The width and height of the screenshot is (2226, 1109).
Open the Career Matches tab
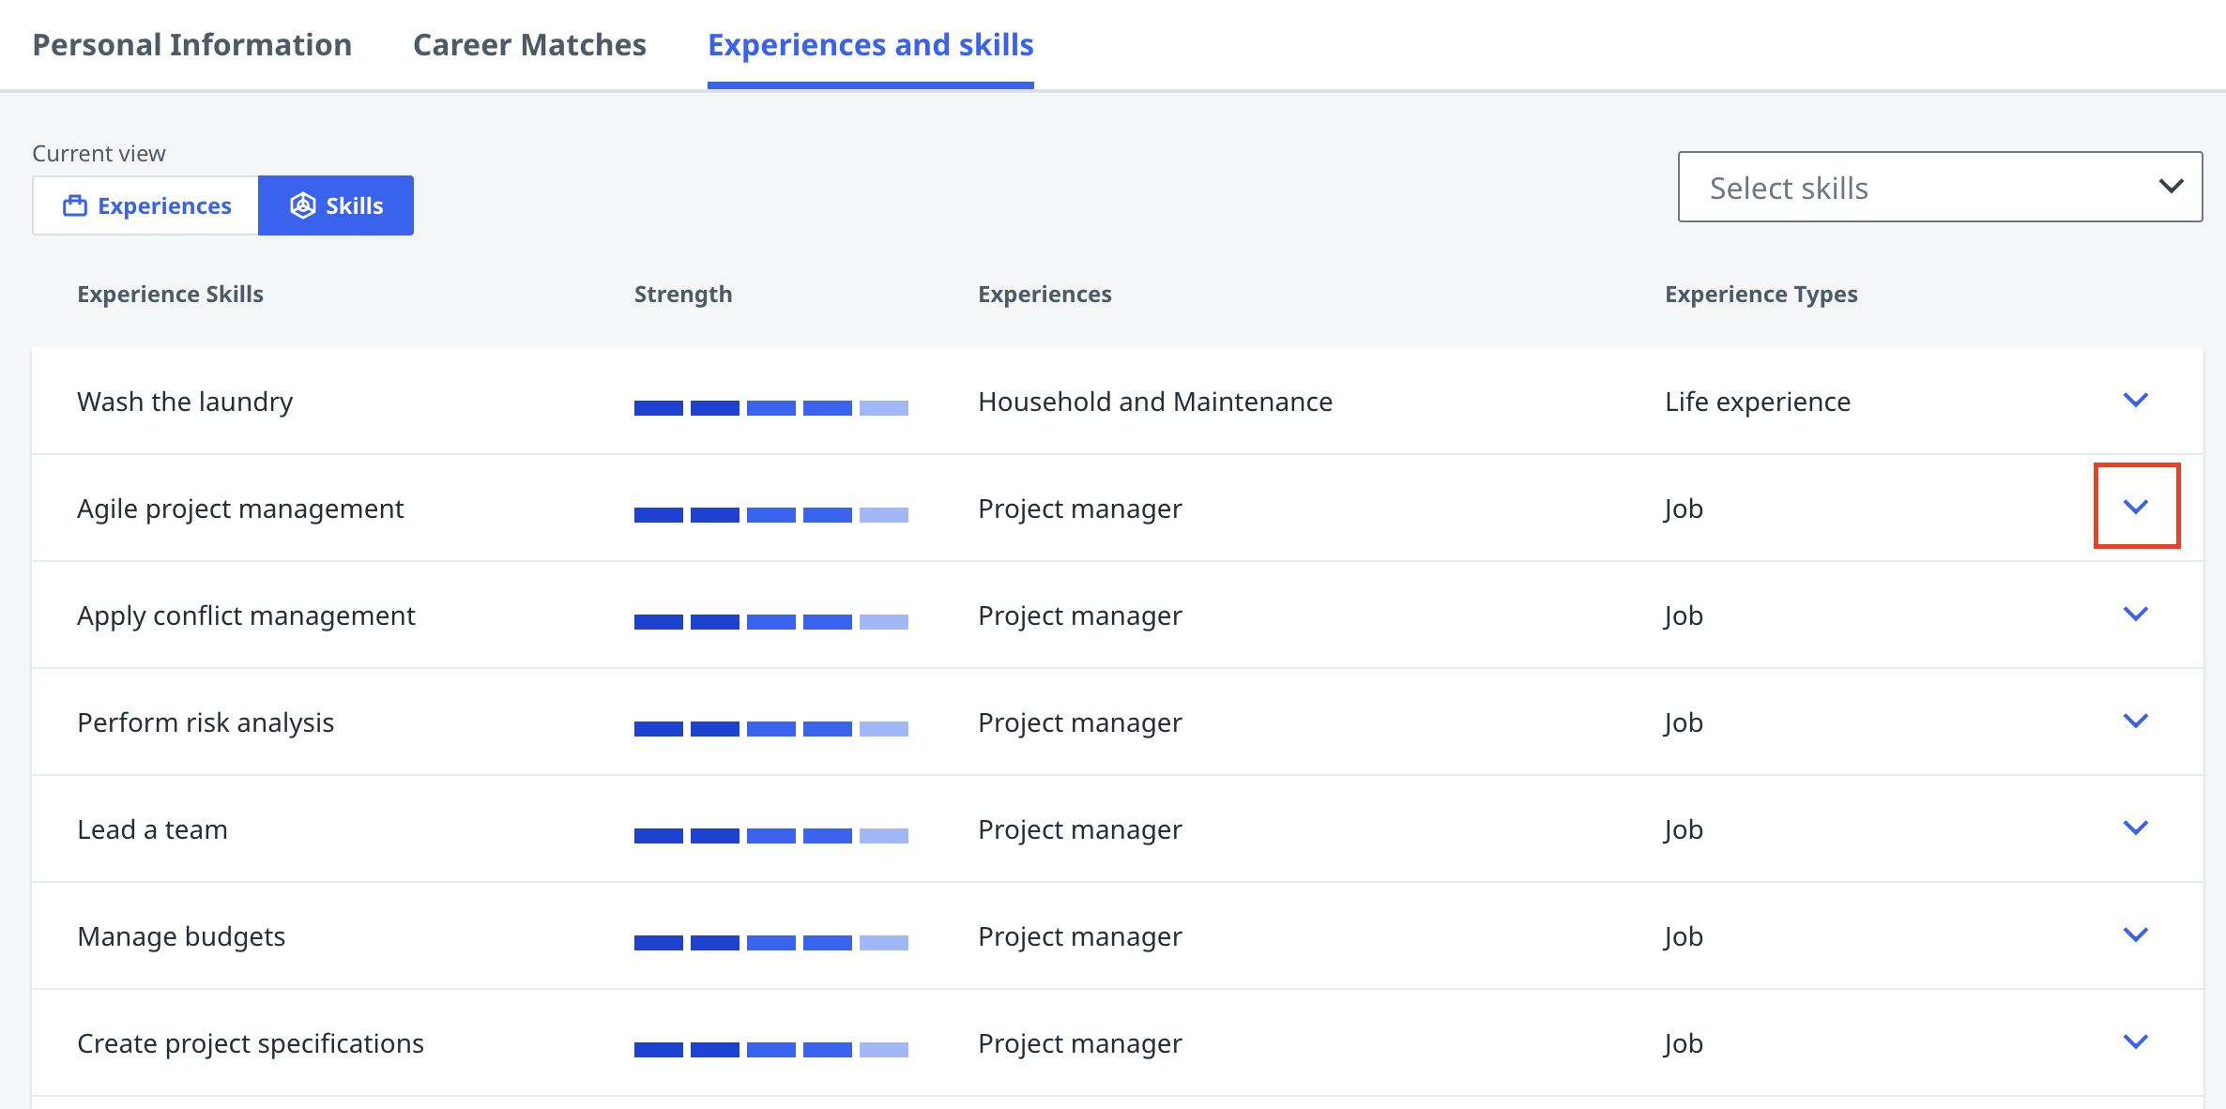click(x=529, y=45)
